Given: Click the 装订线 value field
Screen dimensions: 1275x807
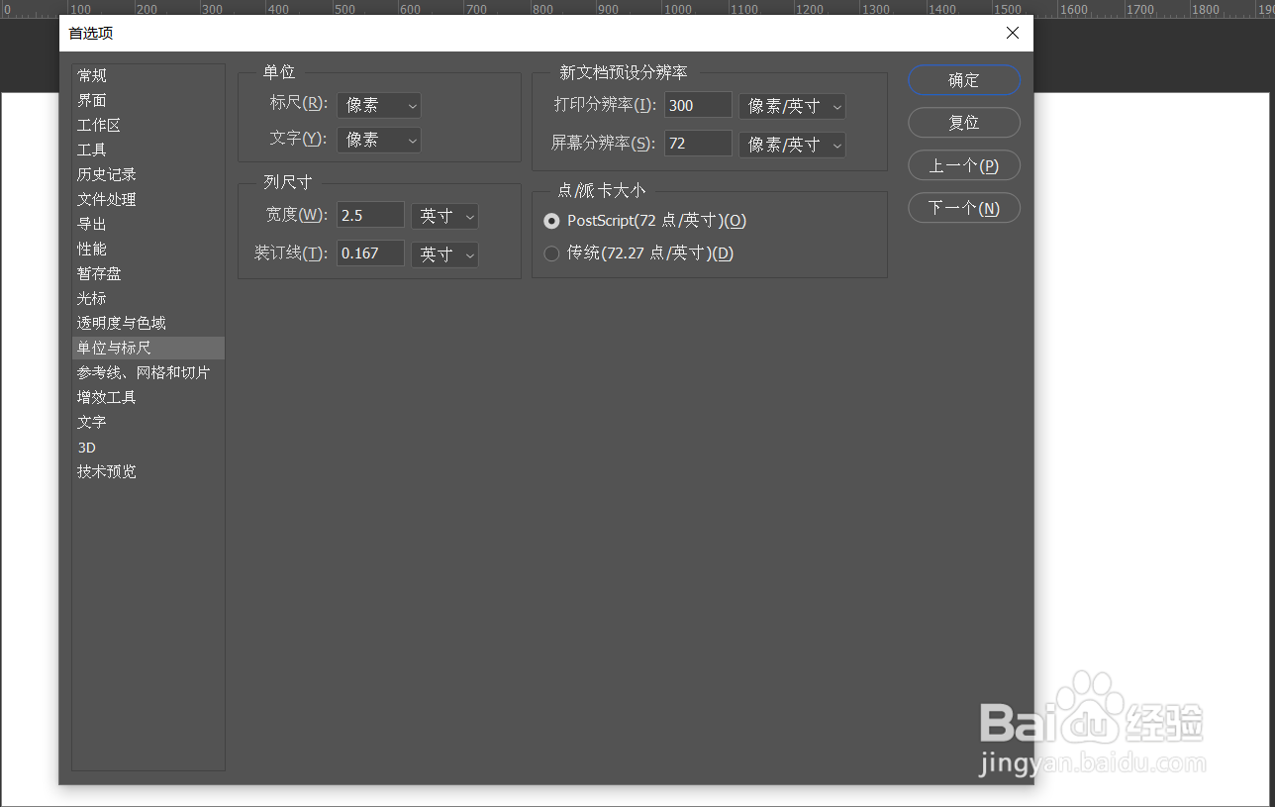Looking at the screenshot, I should pos(371,252).
